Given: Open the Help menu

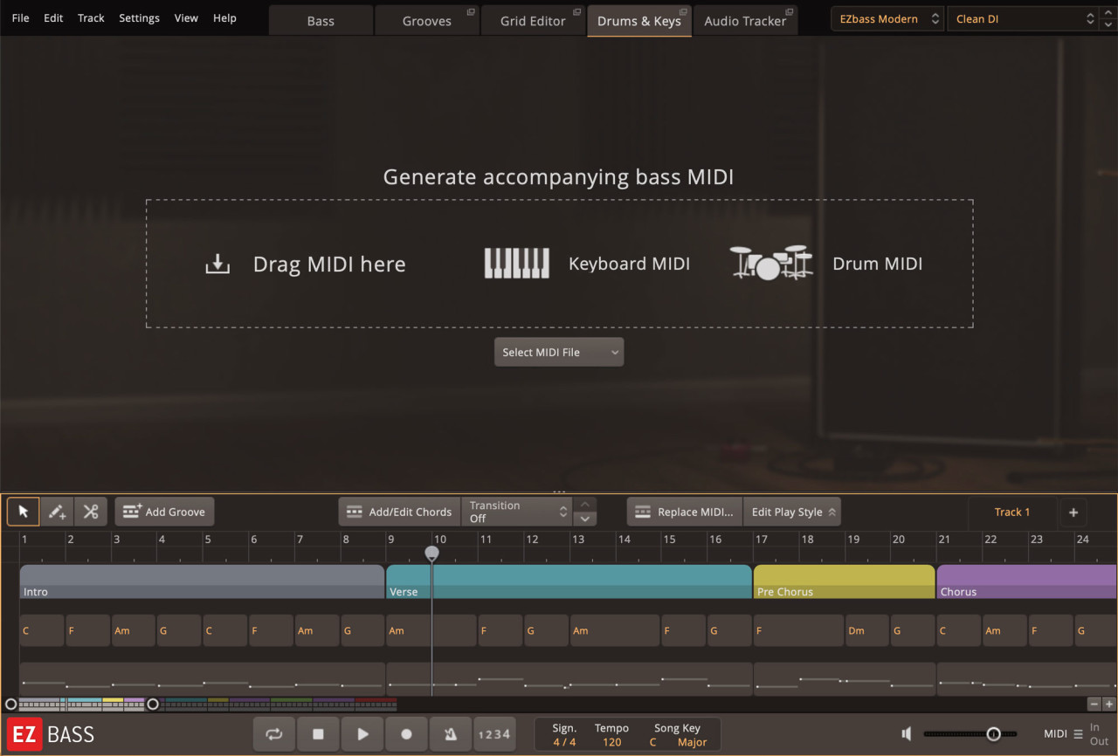Looking at the screenshot, I should [x=224, y=17].
